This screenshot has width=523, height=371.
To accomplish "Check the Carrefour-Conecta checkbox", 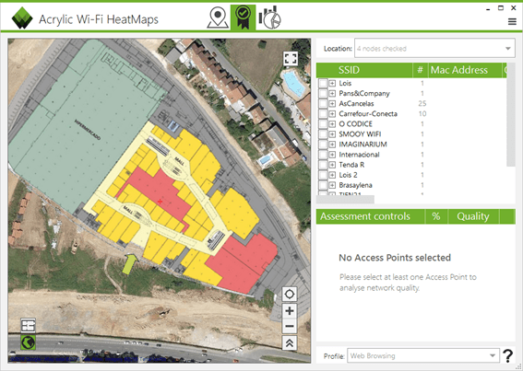I will coord(323,114).
